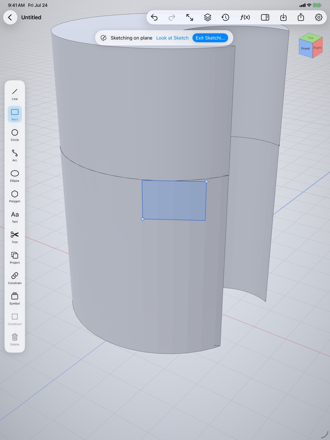Viewport: 330px width, 440px height.
Task: Select the Ellipse tool
Action: [x=15, y=175]
